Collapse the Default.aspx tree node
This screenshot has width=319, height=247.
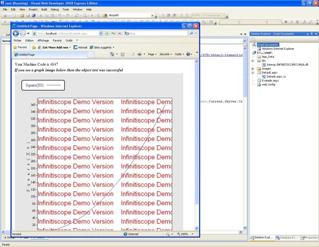pyautogui.click(x=253, y=73)
